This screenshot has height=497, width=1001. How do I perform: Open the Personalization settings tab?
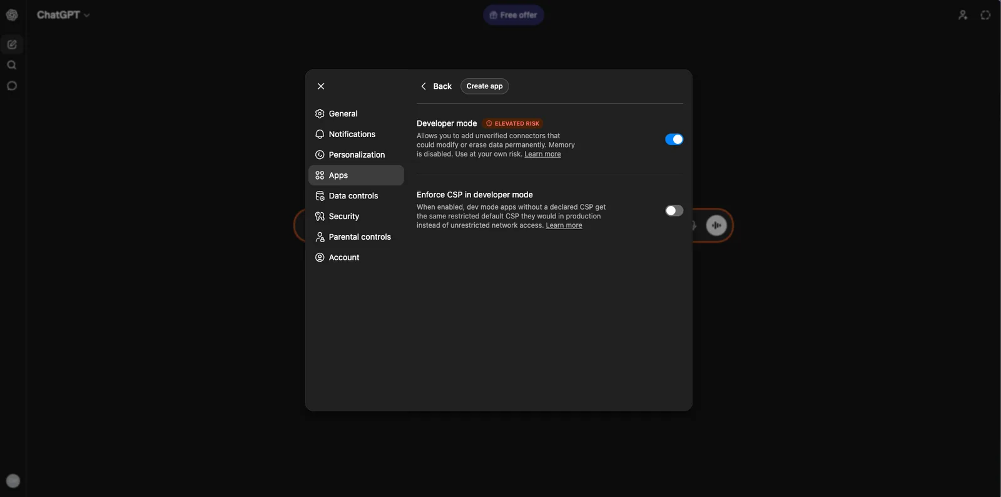(x=356, y=155)
